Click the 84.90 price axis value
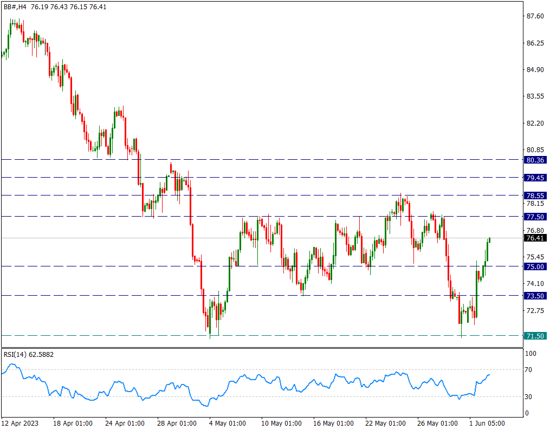Image resolution: width=550 pixels, height=430 pixels. (x=535, y=70)
